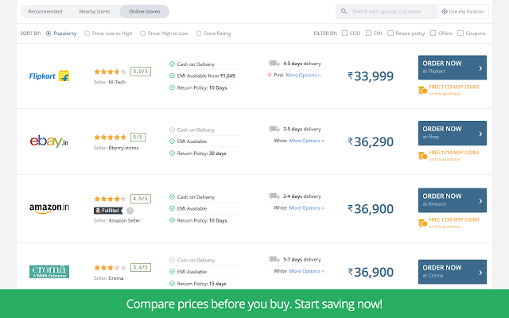The image size is (509, 318).
Task: Click ebay Cash on Delivery unavailable icon
Action: [172, 130]
